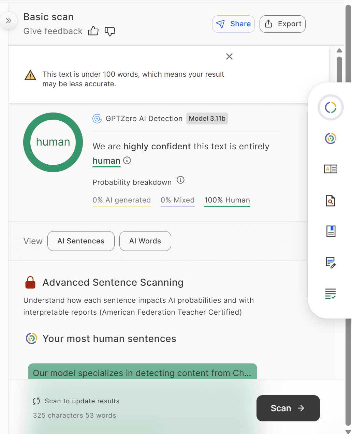
Task: Select the sources bookmark document icon
Action: 330,231
